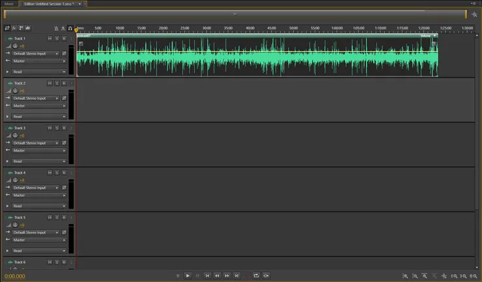Viewport: 482px width, 282px height.
Task: Open Track 5 Read automation dropdown
Action: [39, 251]
